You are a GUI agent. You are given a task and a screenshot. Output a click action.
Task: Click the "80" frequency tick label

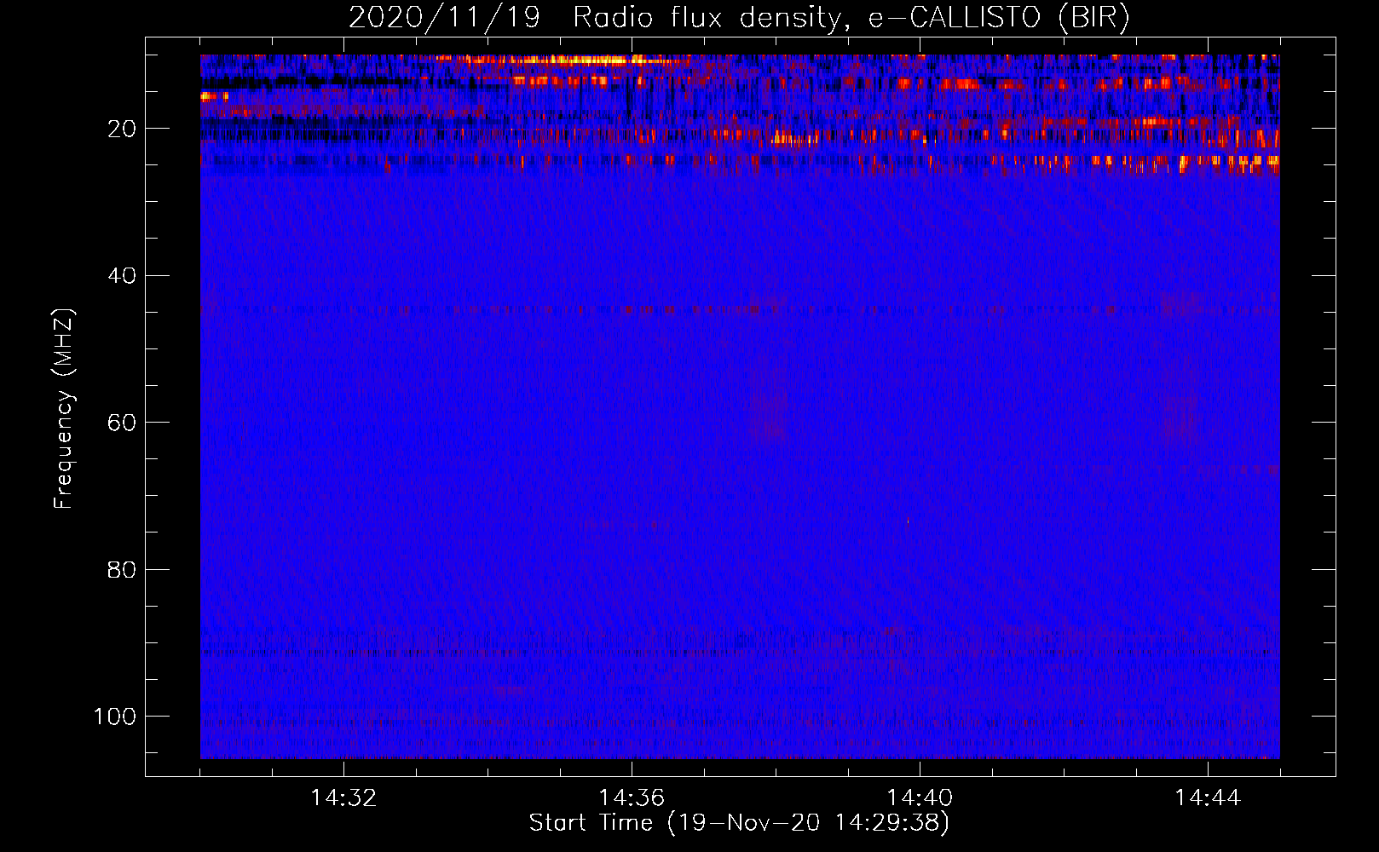coord(123,569)
